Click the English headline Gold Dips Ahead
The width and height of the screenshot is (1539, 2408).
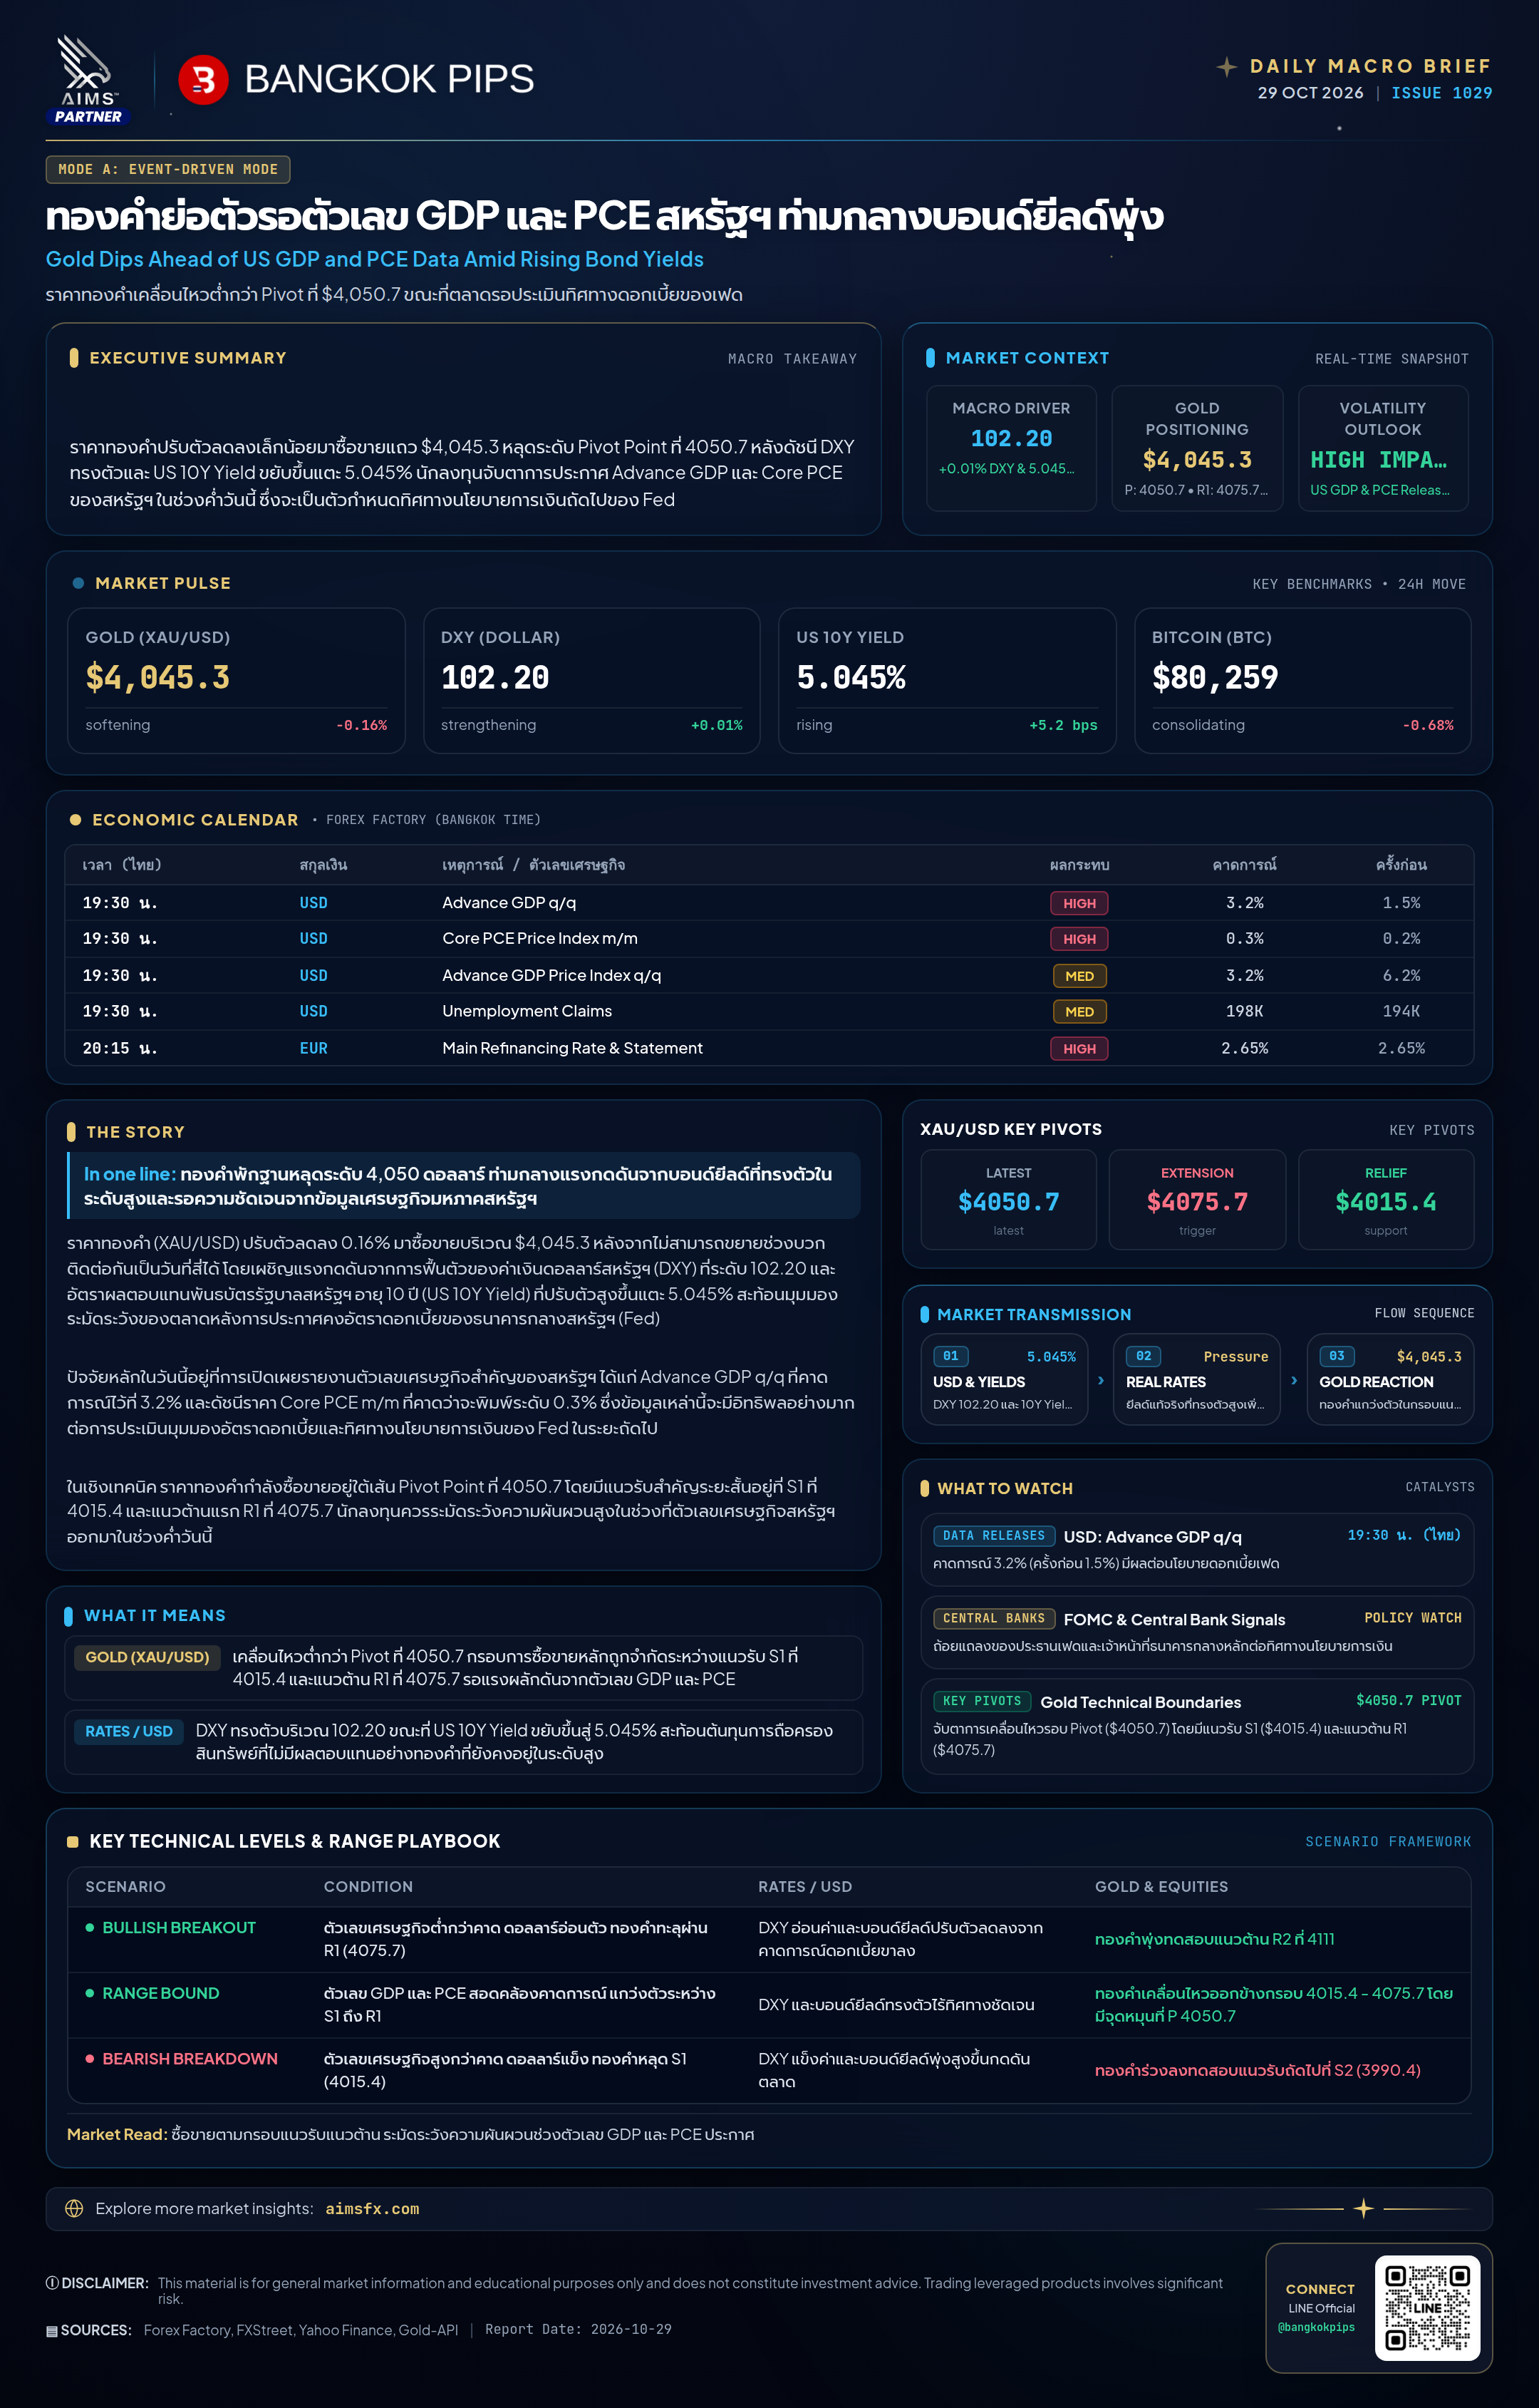[x=375, y=259]
